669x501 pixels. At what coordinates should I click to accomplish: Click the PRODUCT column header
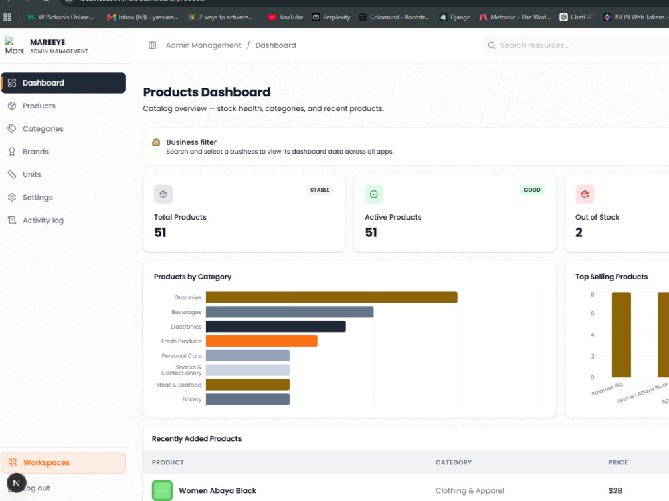pos(168,463)
